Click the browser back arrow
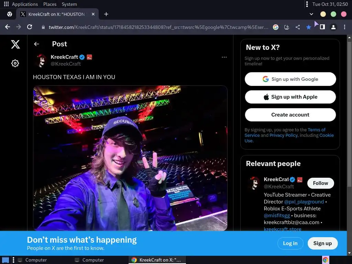The height and width of the screenshot is (264, 352). [x=8, y=27]
